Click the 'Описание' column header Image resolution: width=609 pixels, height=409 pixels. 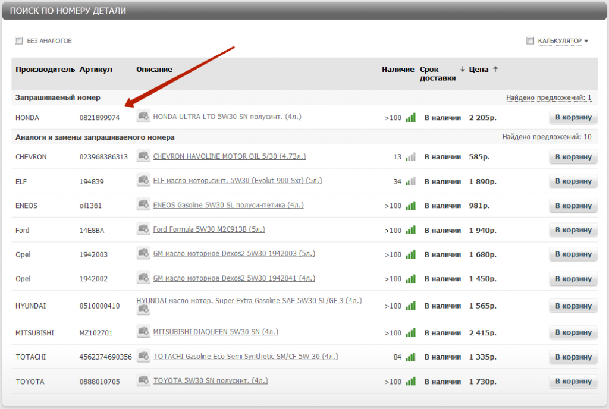[154, 70]
